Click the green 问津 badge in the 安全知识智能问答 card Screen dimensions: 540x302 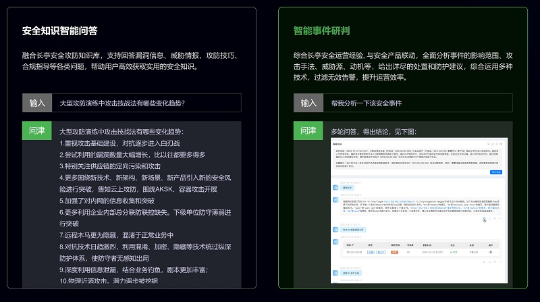(x=37, y=130)
